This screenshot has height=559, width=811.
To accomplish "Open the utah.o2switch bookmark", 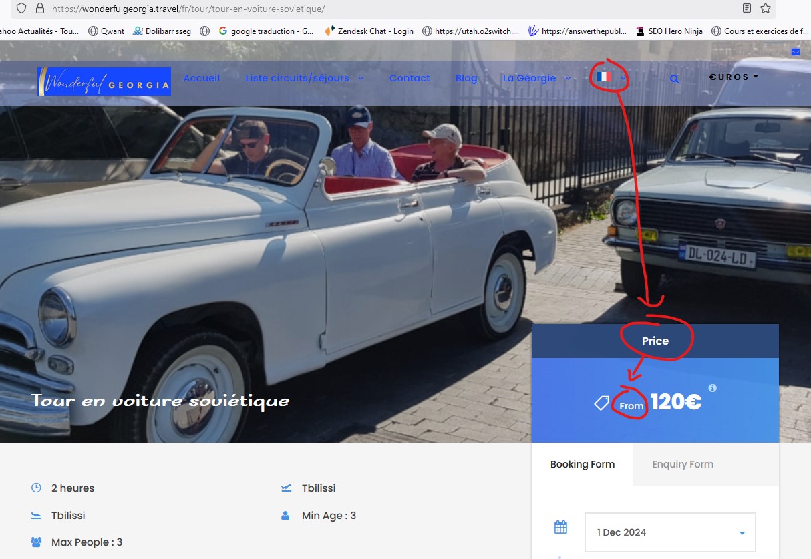I will point(470,31).
